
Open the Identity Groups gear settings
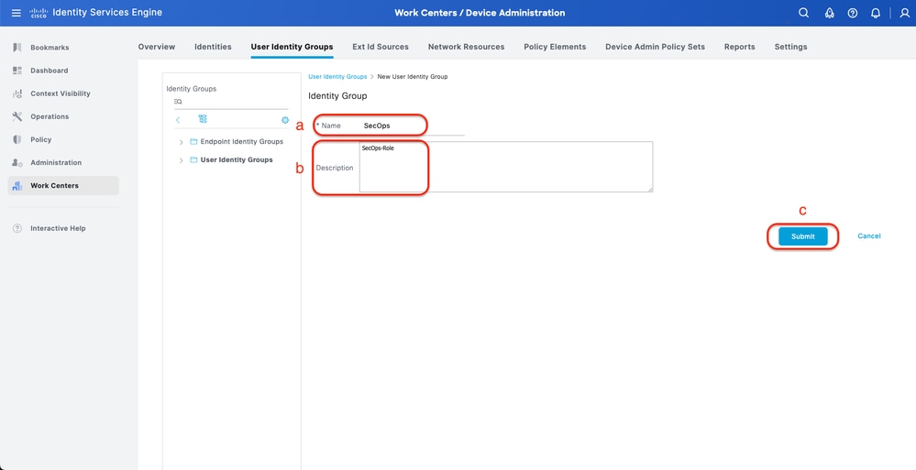tap(285, 120)
